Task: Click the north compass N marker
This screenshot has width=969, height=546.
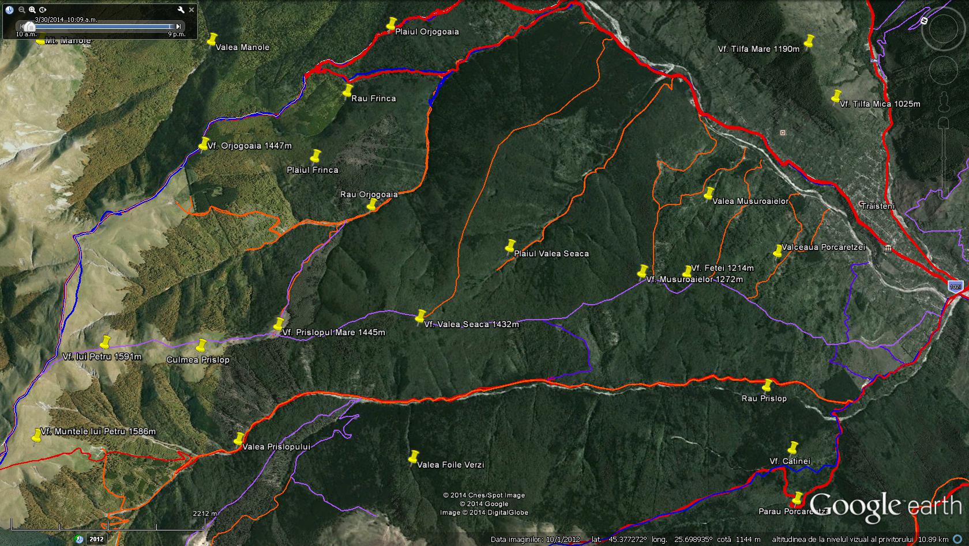Action: 924,20
